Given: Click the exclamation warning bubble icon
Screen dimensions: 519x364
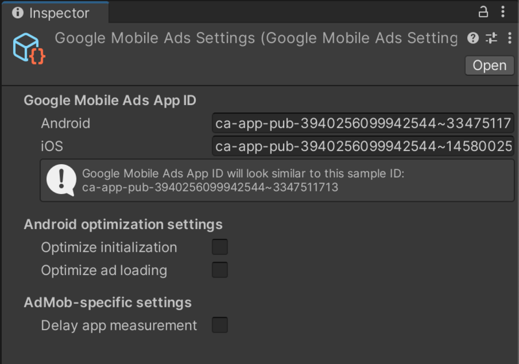Looking at the screenshot, I should 61,180.
